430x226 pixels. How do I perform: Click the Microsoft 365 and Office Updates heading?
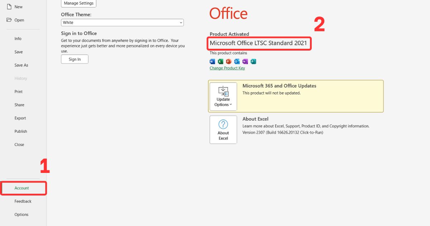click(279, 86)
